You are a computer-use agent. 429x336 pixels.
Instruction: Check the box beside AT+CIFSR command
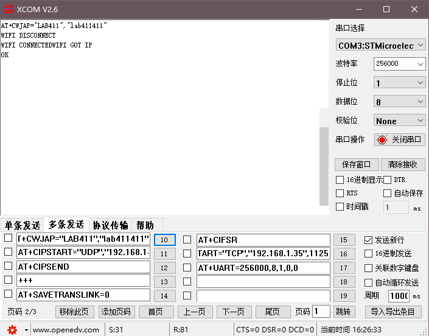pos(187,240)
